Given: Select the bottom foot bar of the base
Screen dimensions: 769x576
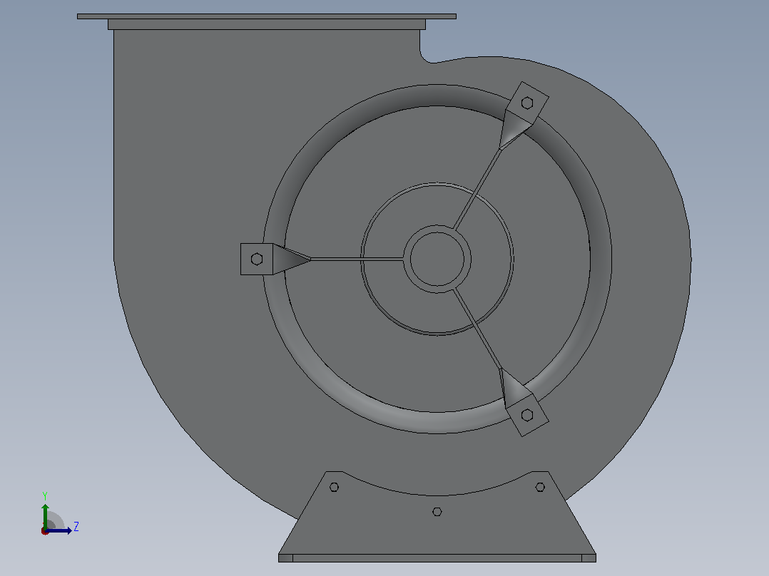Looking at the screenshot, I should coord(437,558).
